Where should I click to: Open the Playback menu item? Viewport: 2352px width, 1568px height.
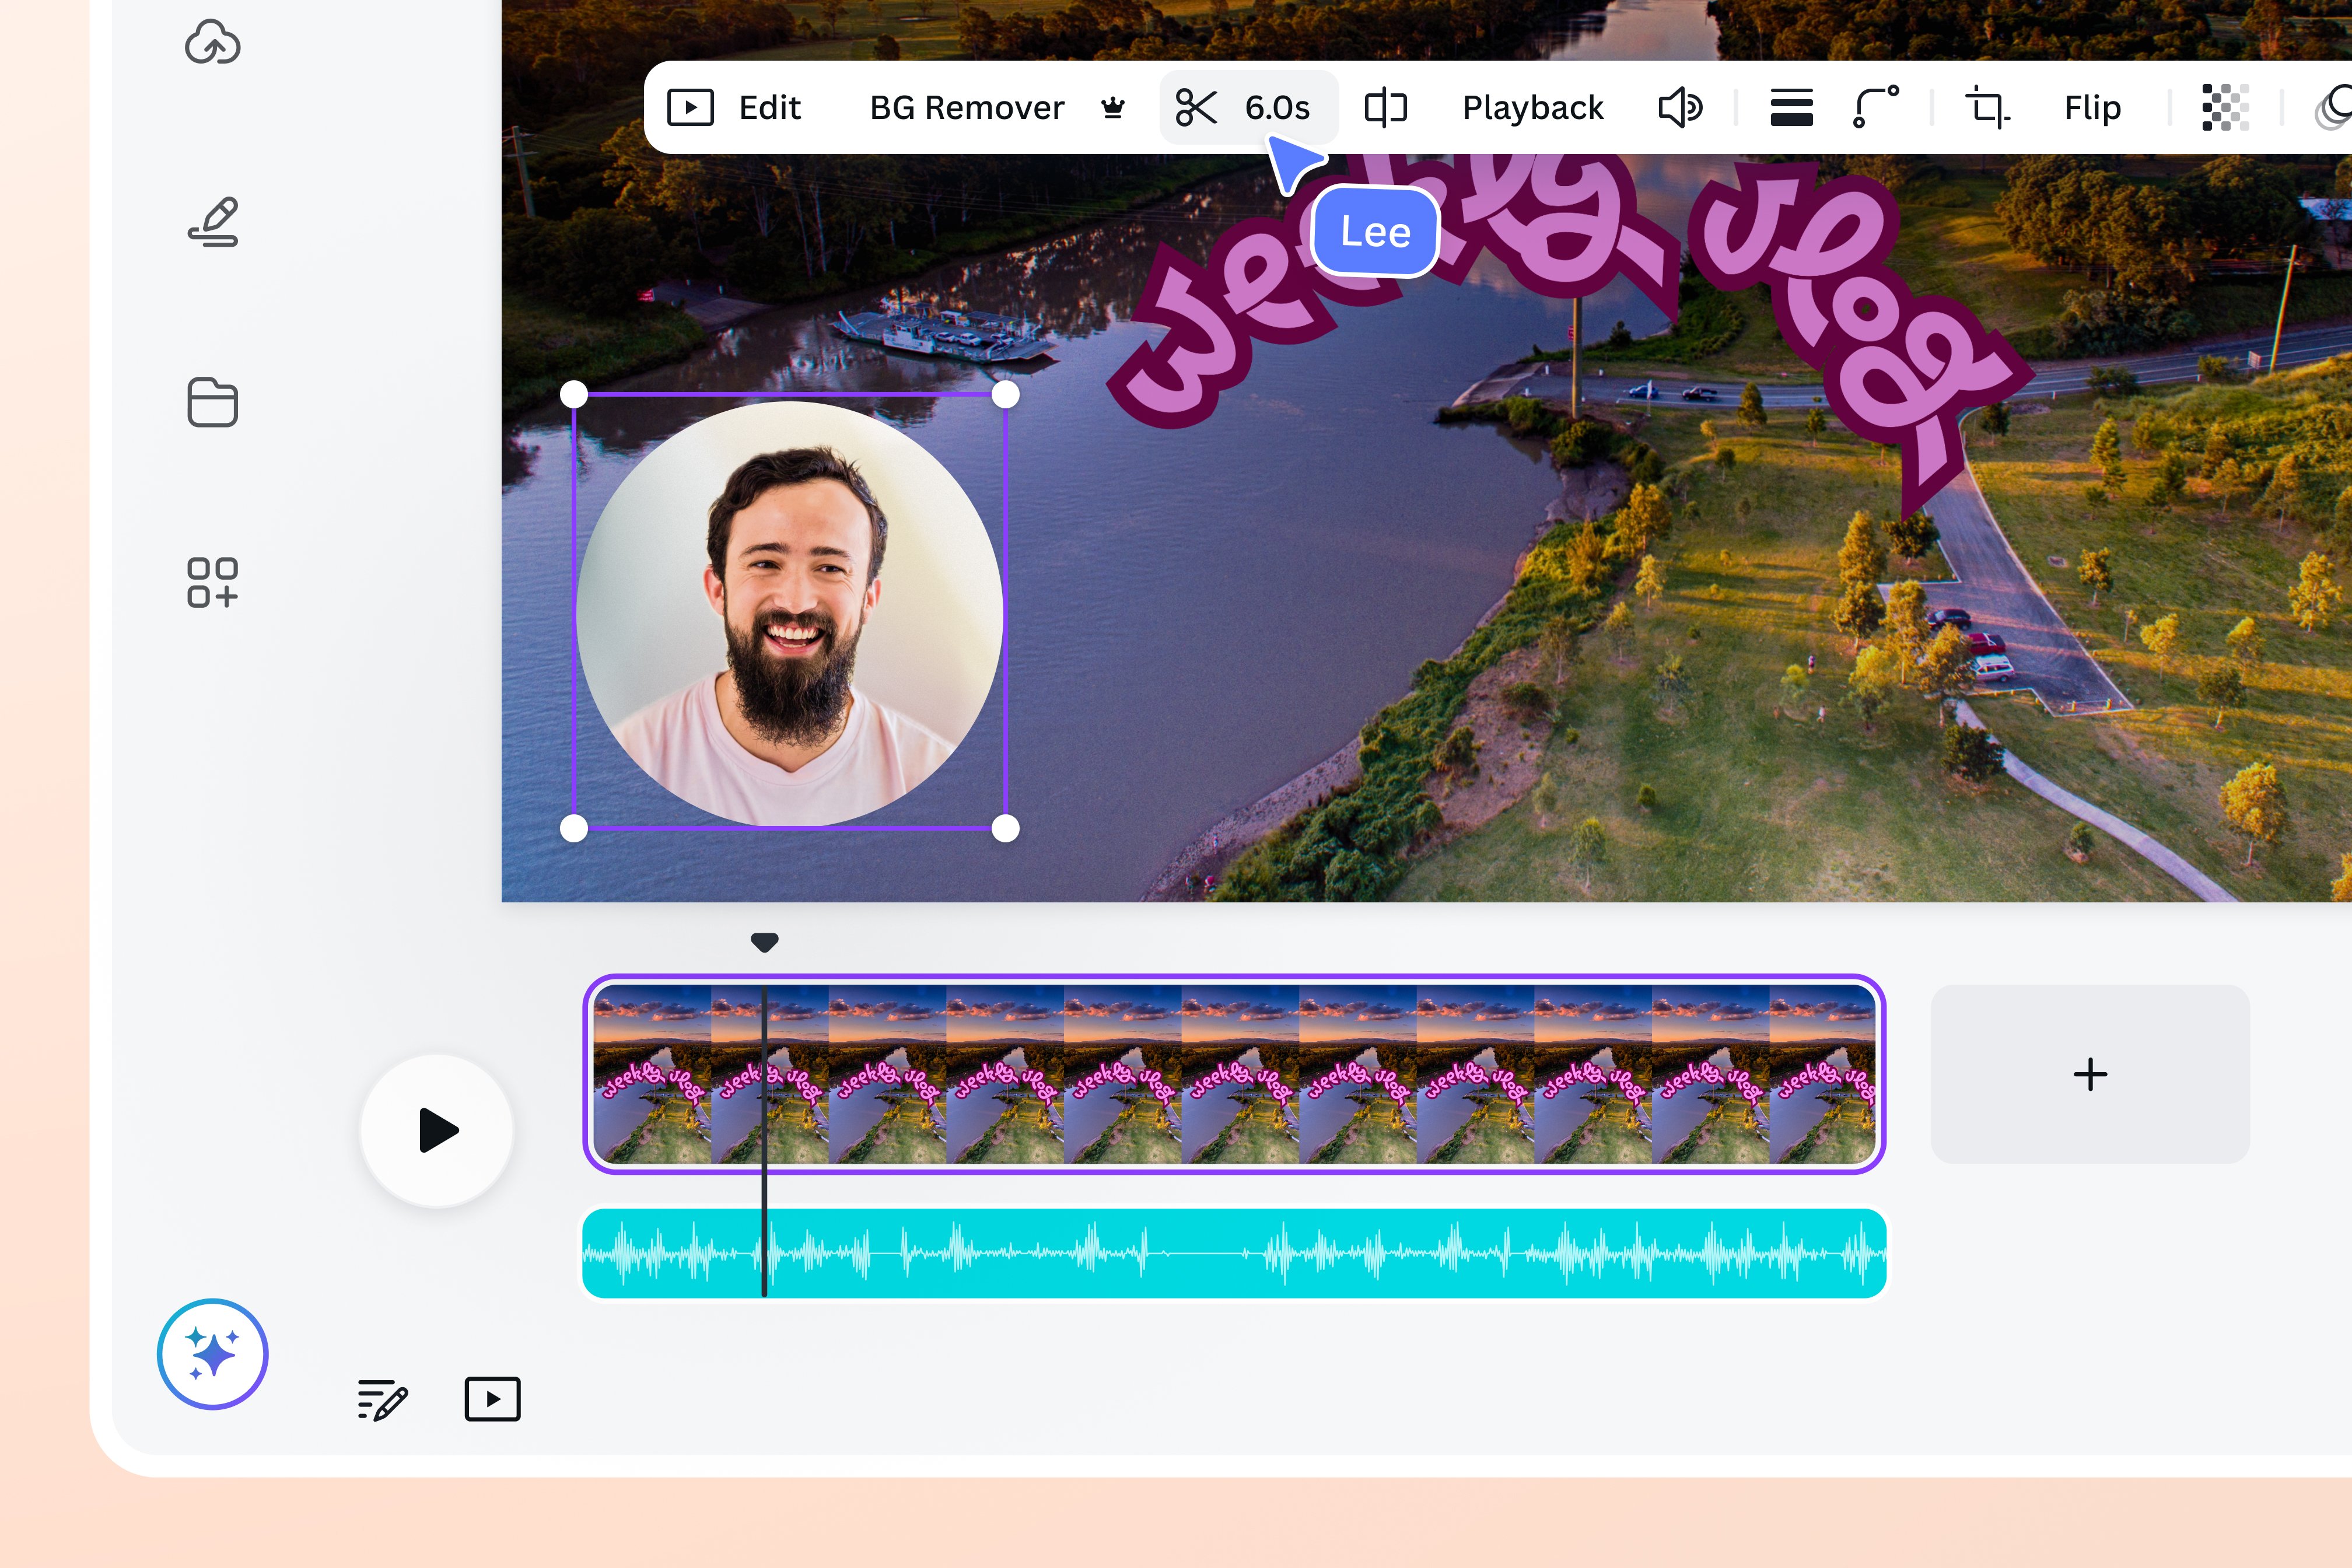point(1532,107)
